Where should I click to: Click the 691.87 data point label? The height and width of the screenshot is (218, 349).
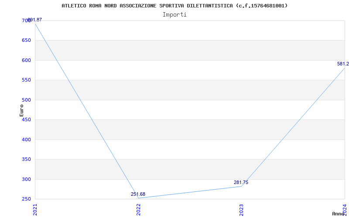(34, 20)
